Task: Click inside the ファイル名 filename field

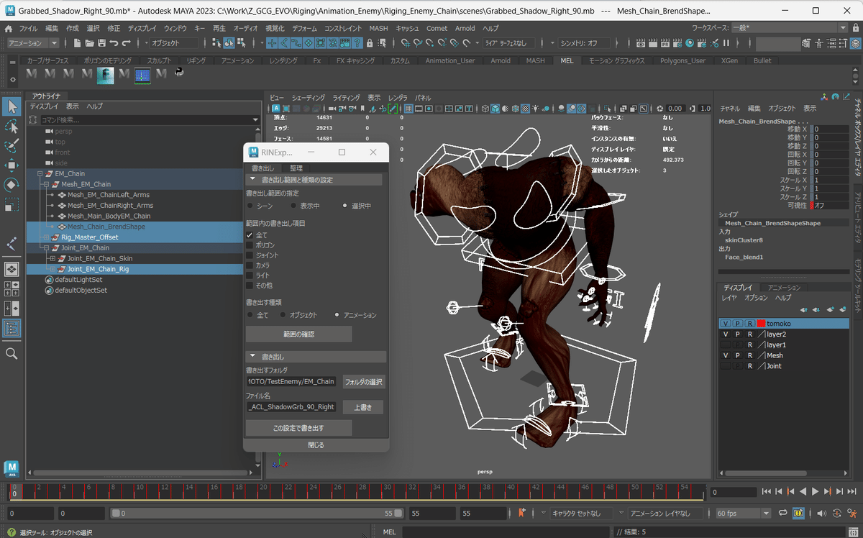Action: coord(291,406)
